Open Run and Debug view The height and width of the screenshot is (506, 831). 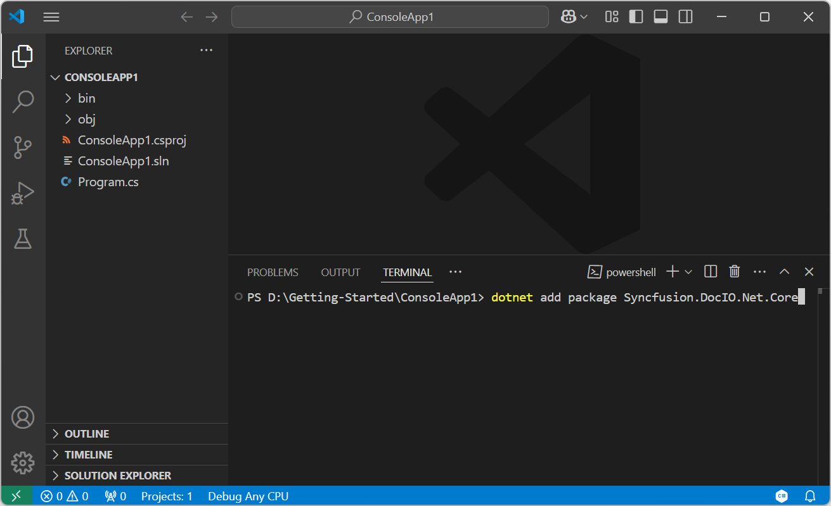23,193
